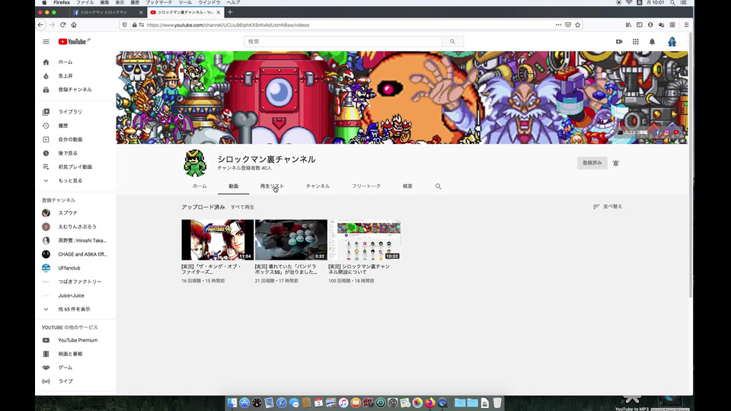The width and height of the screenshot is (731, 411).
Task: Open the つばきファクトリー channel
Action: 75,282
